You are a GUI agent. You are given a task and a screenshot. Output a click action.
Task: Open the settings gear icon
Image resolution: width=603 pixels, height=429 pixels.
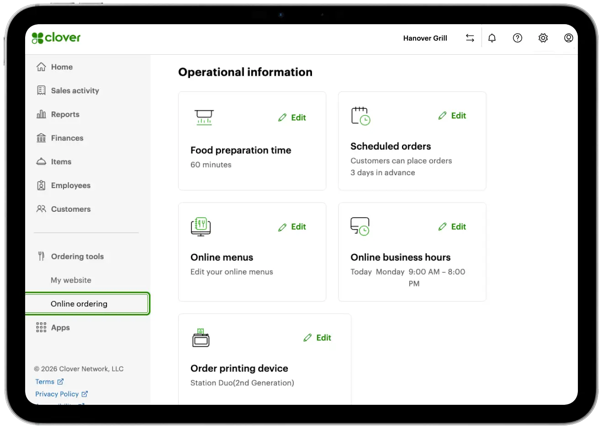pyautogui.click(x=543, y=38)
